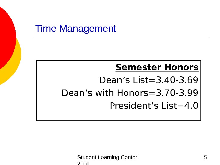The image size is (220, 165).
Task: Click the Dean's List text
Action: click(124, 80)
